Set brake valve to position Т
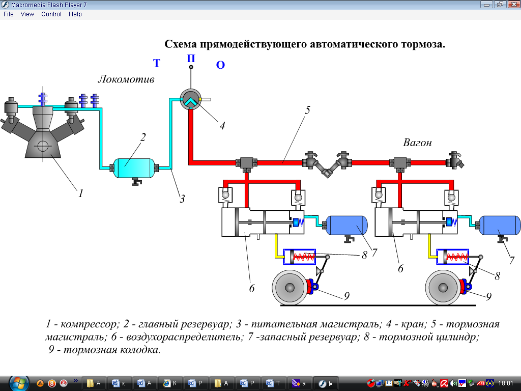This screenshot has width=521, height=391. tap(157, 63)
